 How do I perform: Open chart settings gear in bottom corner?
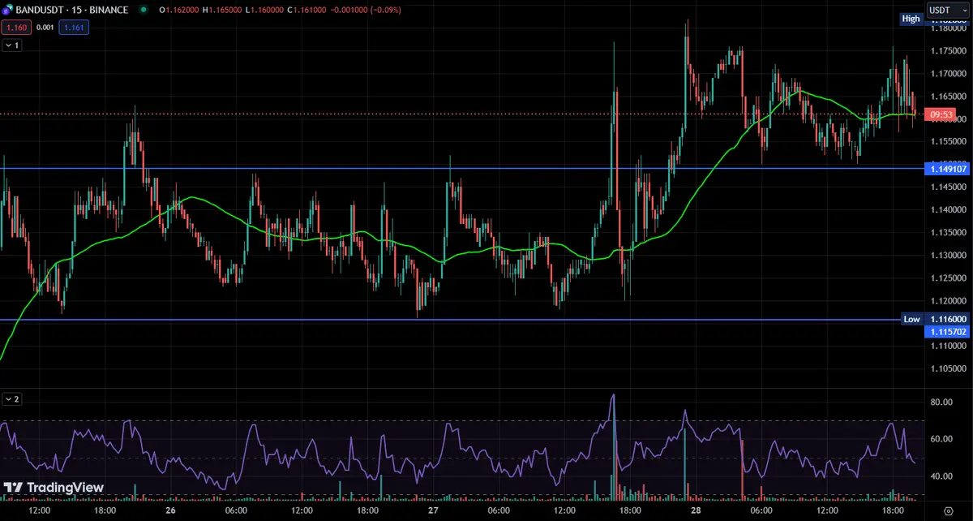coord(949,510)
